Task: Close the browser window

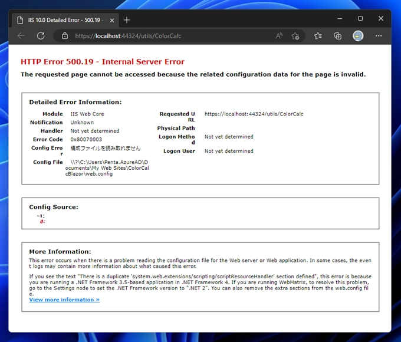Action: 381,18
